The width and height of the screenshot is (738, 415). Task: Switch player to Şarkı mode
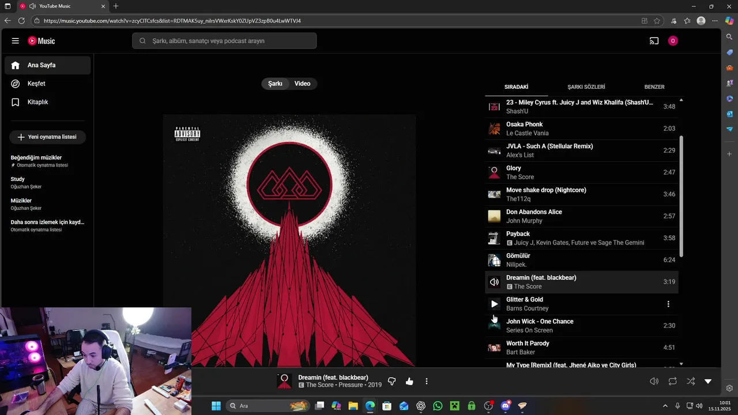(275, 84)
